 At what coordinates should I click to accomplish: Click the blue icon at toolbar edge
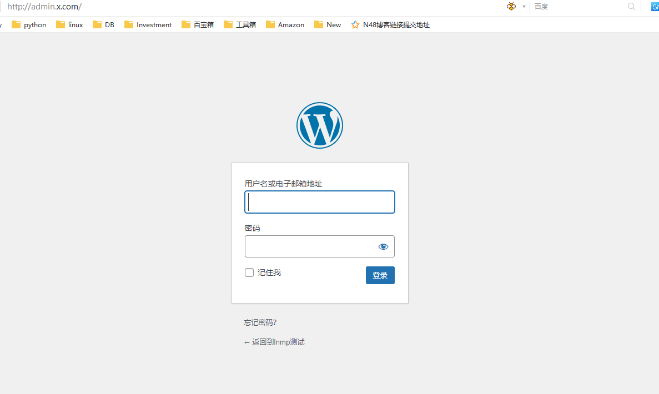[655, 7]
